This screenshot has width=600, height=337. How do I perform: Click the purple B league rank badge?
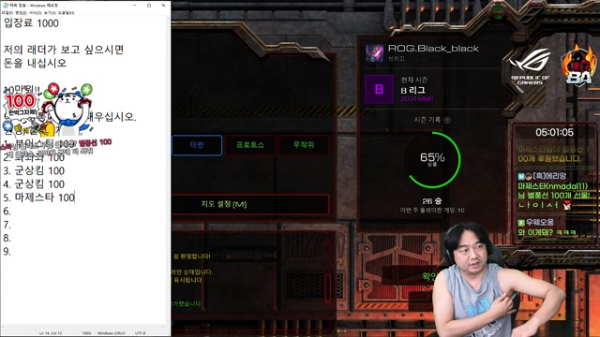tap(379, 89)
